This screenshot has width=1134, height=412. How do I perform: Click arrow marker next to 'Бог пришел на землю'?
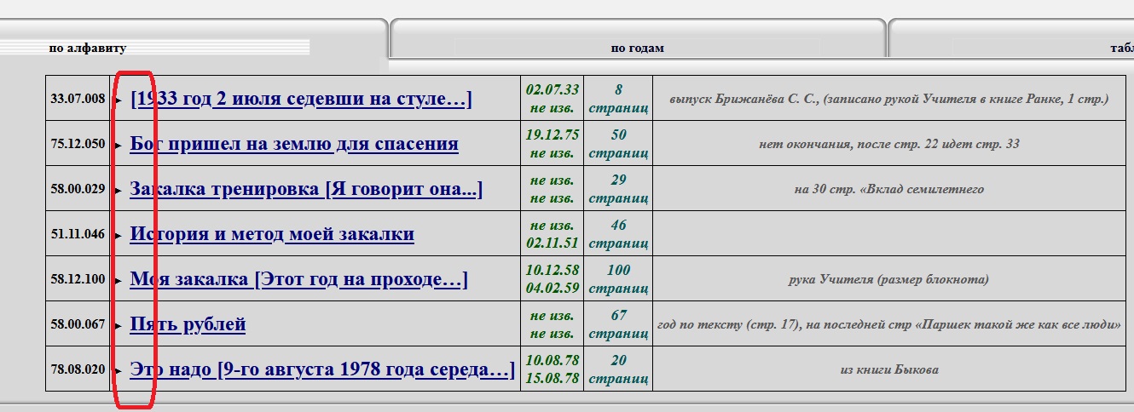(x=119, y=146)
